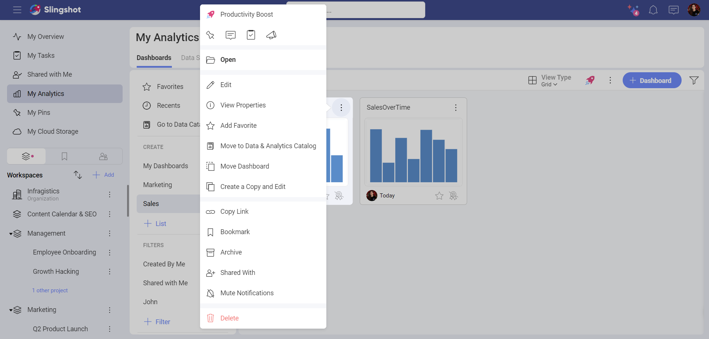Click the active overflow button on first card
The image size is (709, 339).
pyautogui.click(x=341, y=107)
